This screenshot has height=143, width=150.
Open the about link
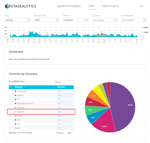click(141, 6)
